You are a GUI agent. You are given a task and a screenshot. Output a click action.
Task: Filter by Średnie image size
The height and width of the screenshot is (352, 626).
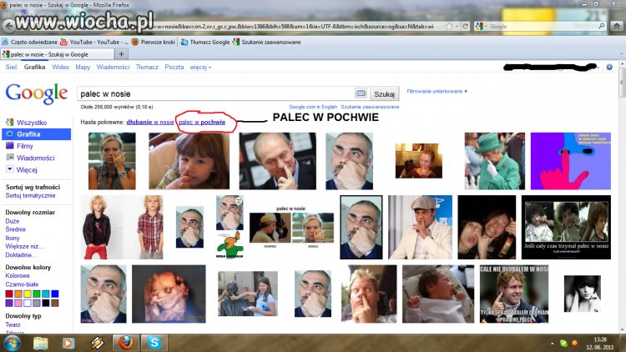pos(16,229)
